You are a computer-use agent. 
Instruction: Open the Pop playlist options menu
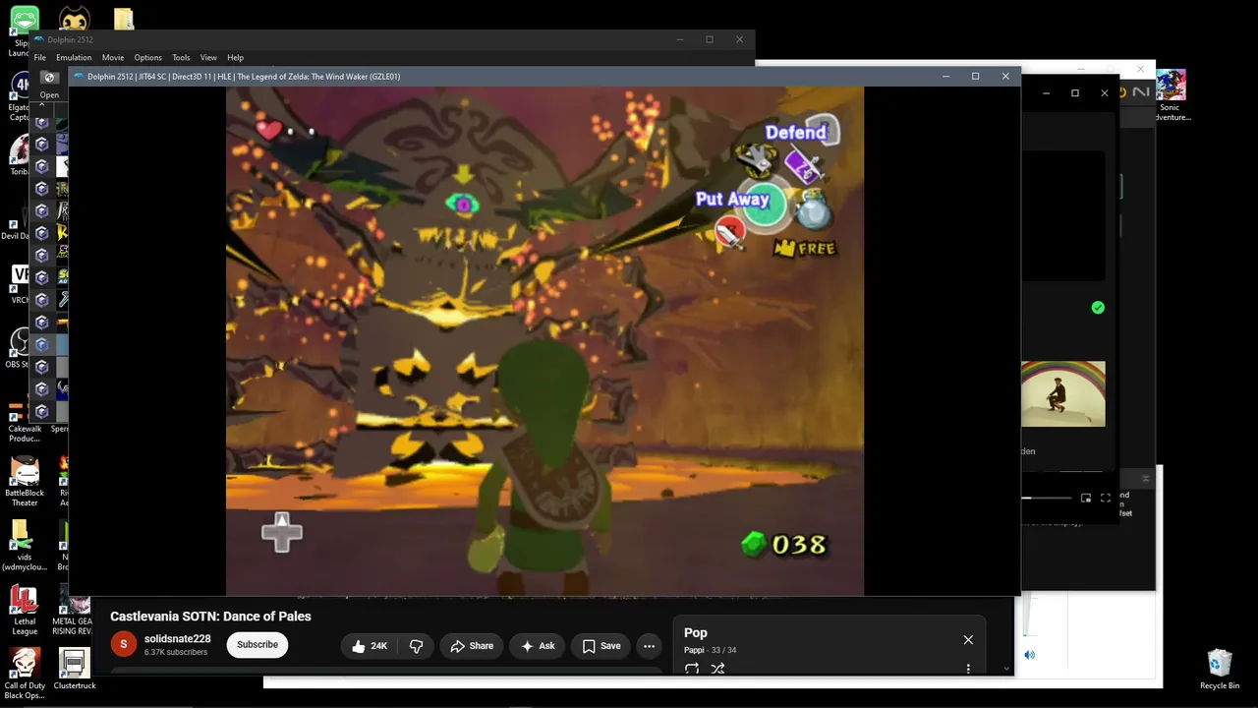point(968,669)
